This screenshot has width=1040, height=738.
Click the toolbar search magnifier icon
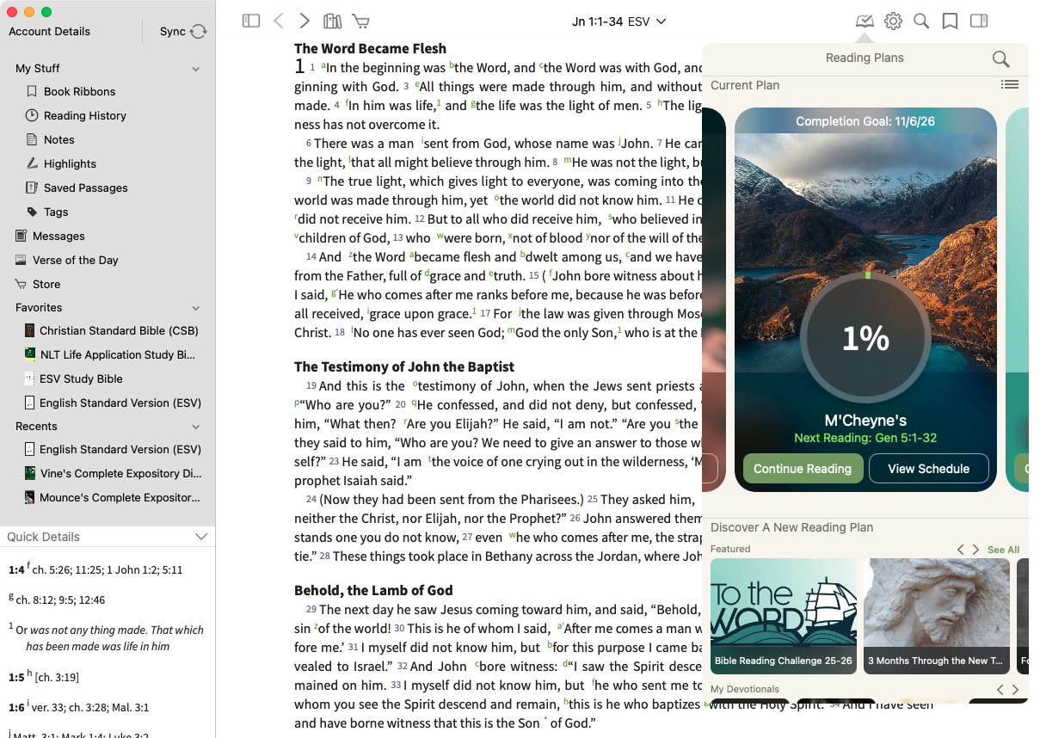pyautogui.click(x=921, y=22)
